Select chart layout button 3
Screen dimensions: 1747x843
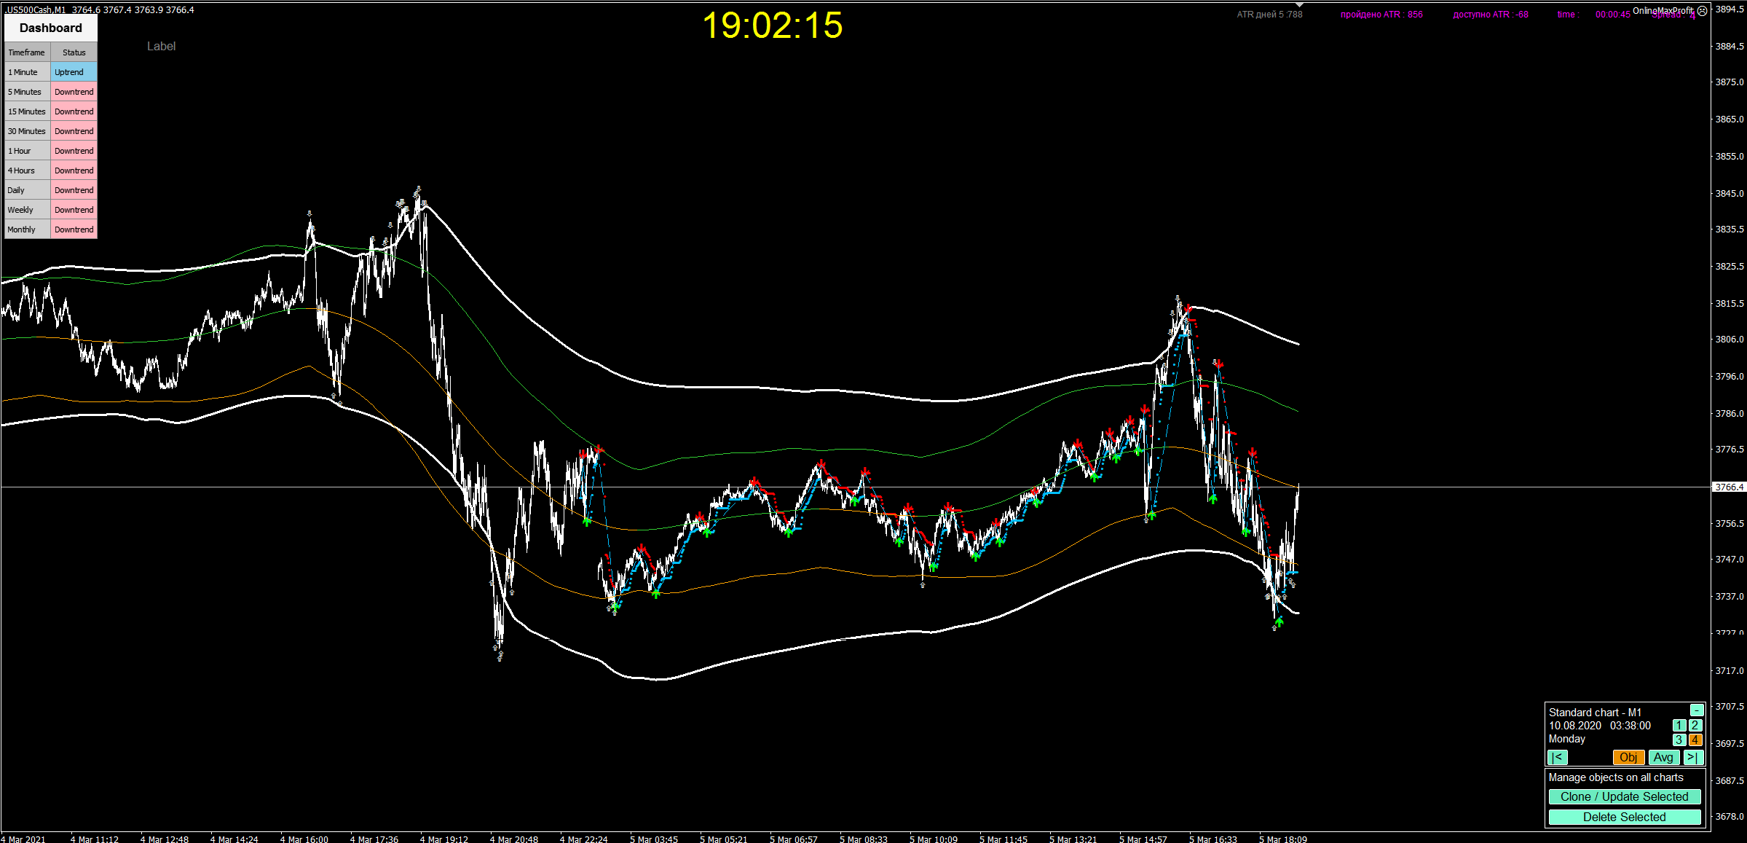click(1679, 740)
